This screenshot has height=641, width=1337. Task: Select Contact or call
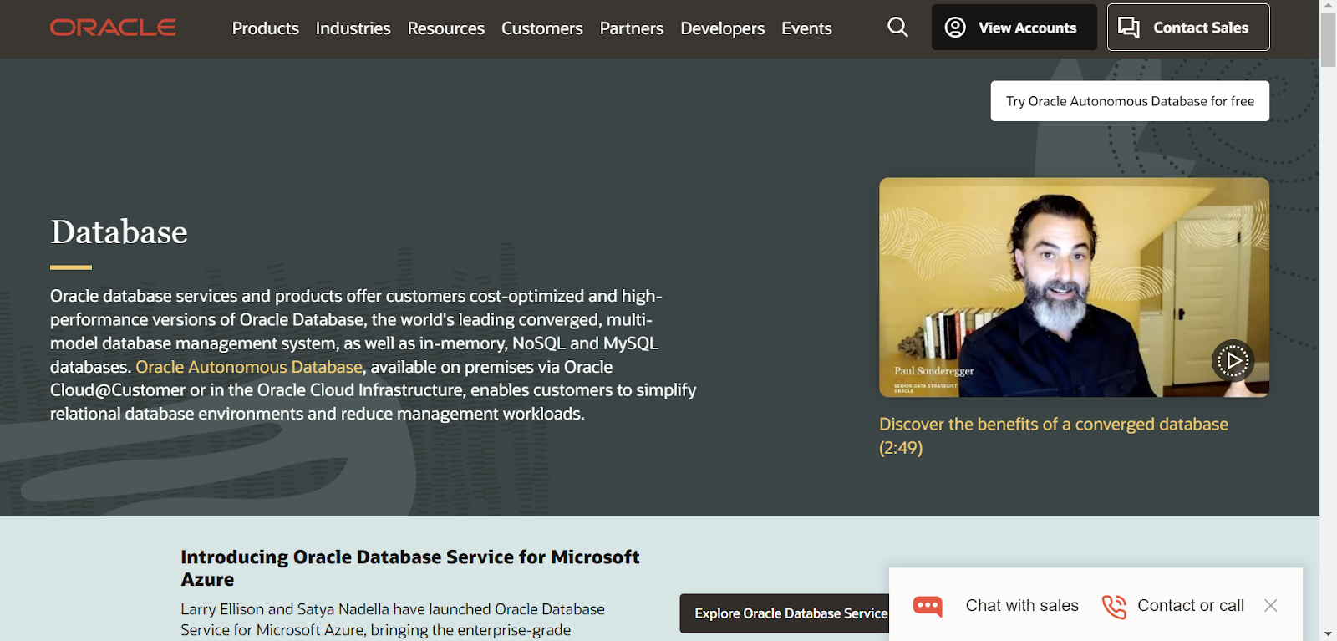click(x=1191, y=606)
